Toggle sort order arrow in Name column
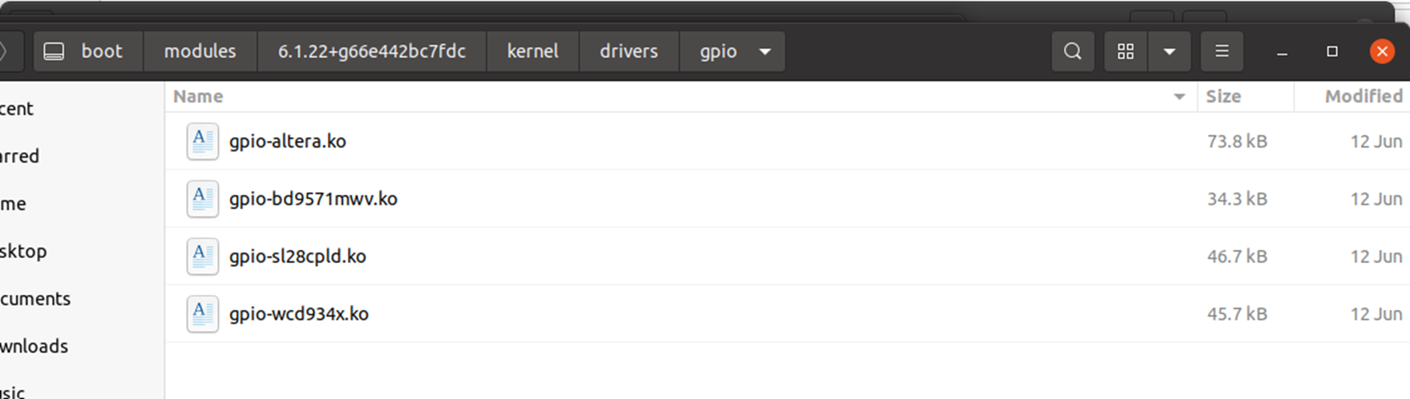The image size is (1410, 399). coord(1179,97)
